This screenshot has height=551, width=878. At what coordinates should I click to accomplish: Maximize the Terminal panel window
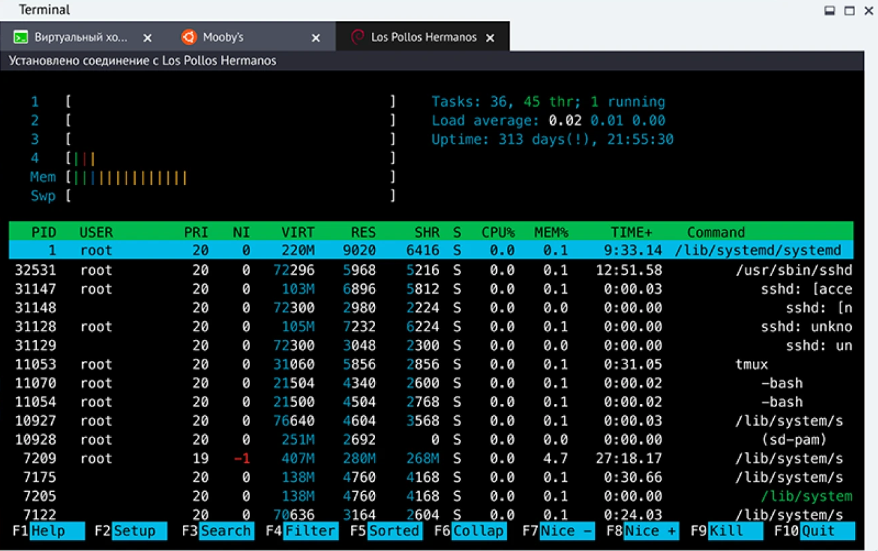pos(849,11)
